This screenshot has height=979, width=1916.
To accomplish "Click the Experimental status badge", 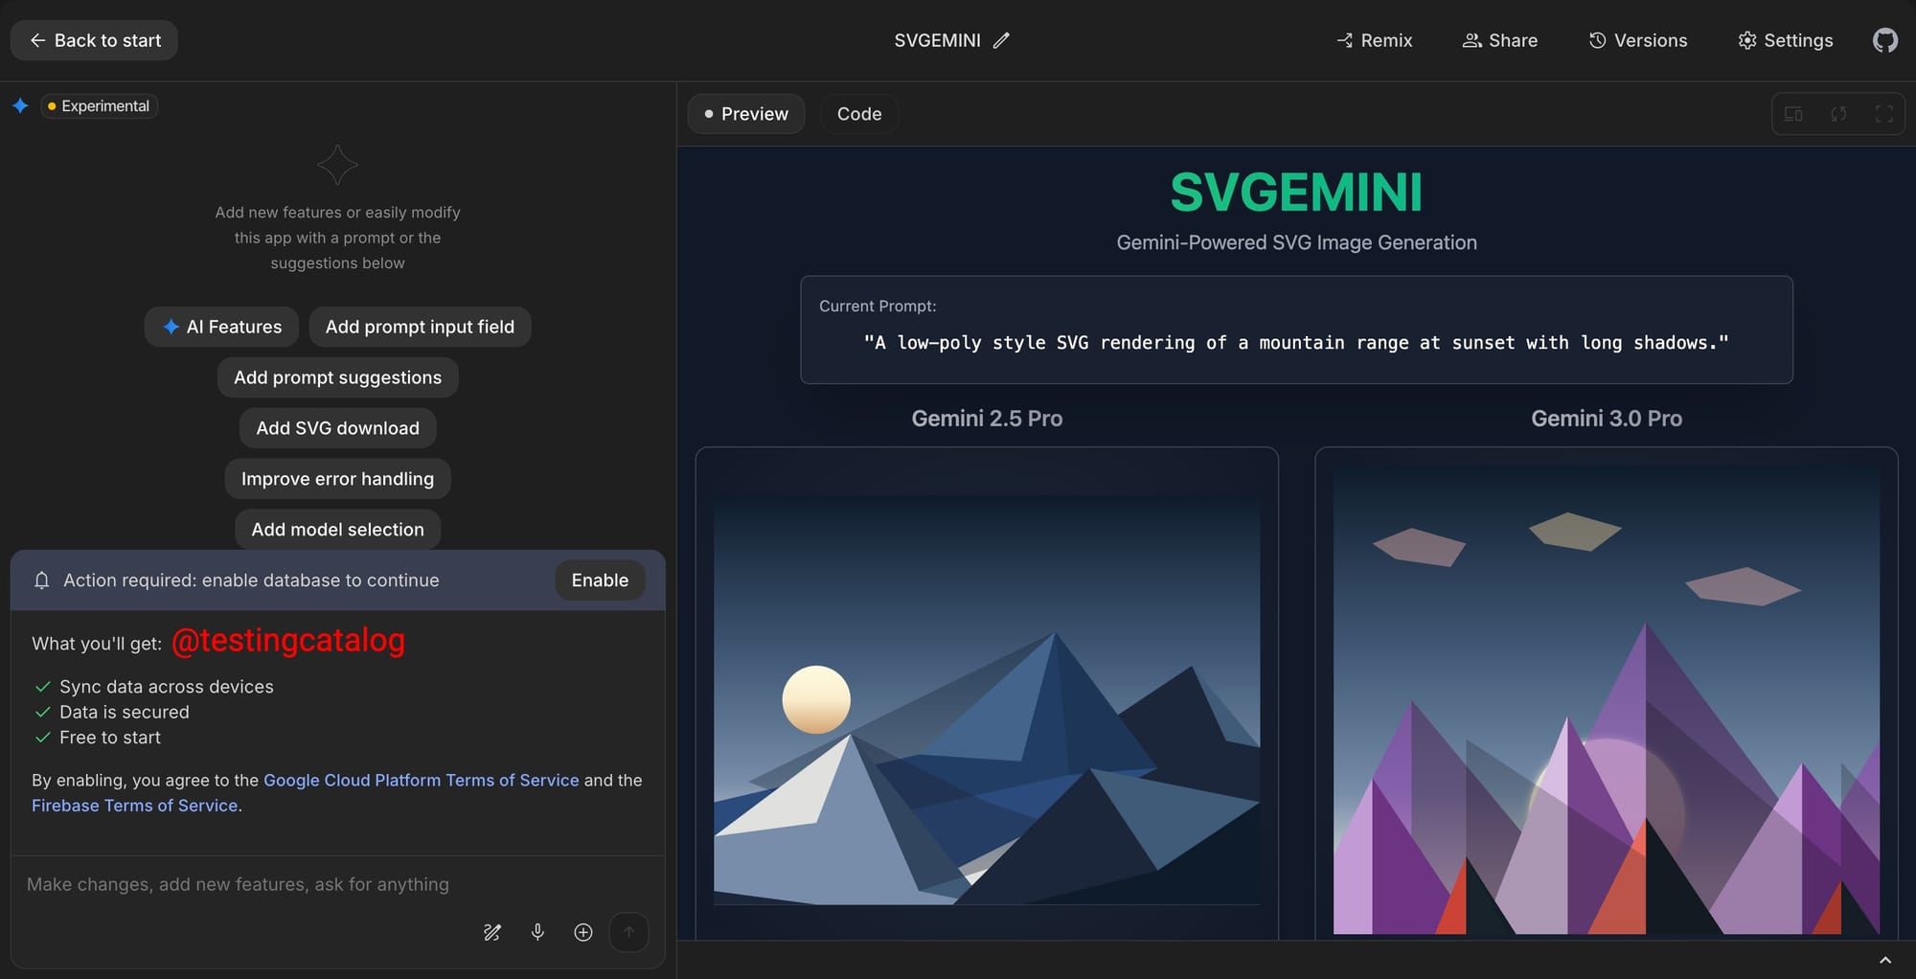I will point(98,105).
